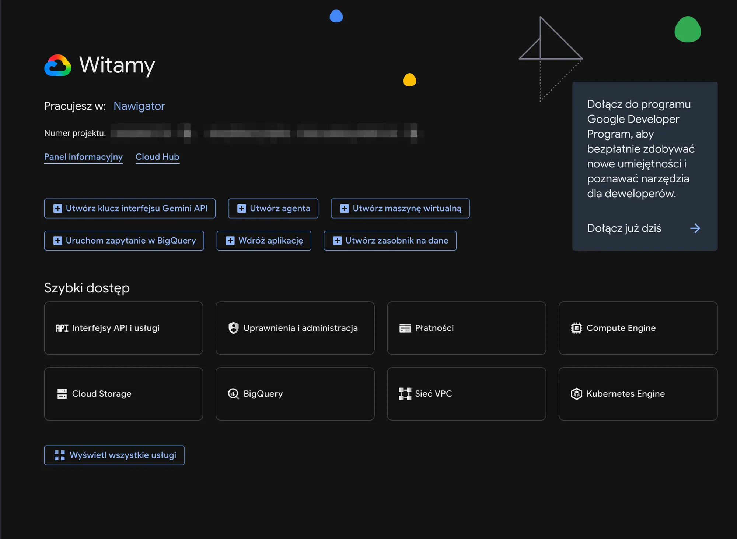The width and height of the screenshot is (737, 539).
Task: Open the Cloud Storage card label
Action: click(x=102, y=394)
